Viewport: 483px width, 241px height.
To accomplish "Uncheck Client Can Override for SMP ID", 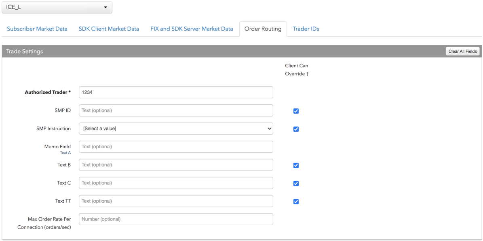I will [x=296, y=111].
